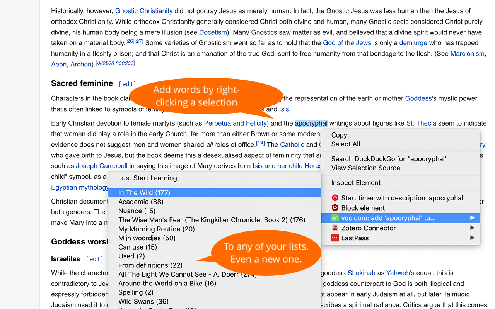Image resolution: width=495 pixels, height=309 pixels.
Task: Add word to My Morning Routine (20)
Action: click(x=215, y=229)
